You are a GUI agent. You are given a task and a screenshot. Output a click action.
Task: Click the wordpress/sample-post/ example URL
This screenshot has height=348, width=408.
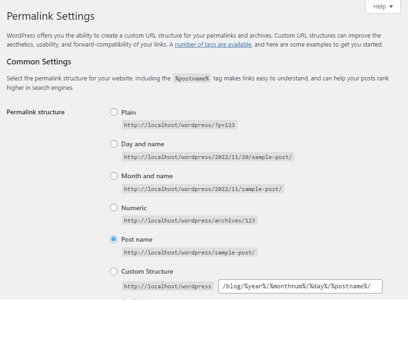coord(189,253)
